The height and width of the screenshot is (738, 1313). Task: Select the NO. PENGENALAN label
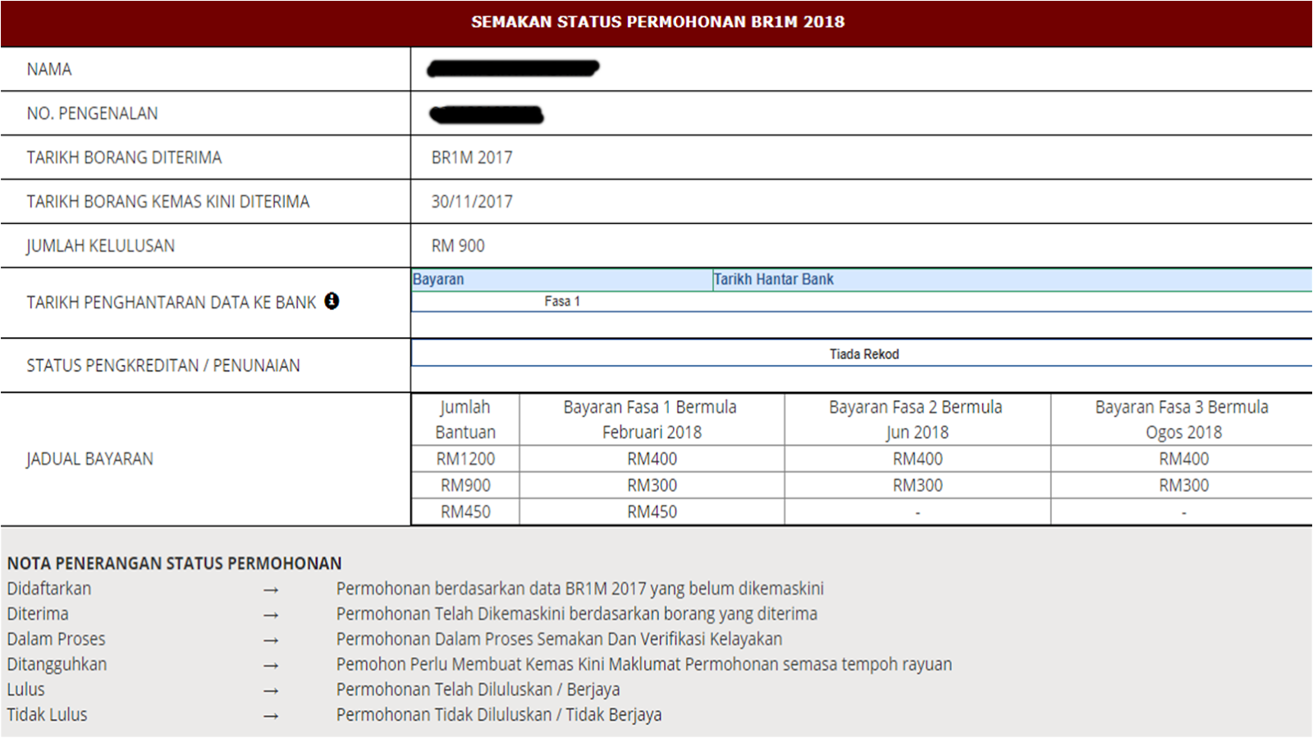tap(92, 114)
